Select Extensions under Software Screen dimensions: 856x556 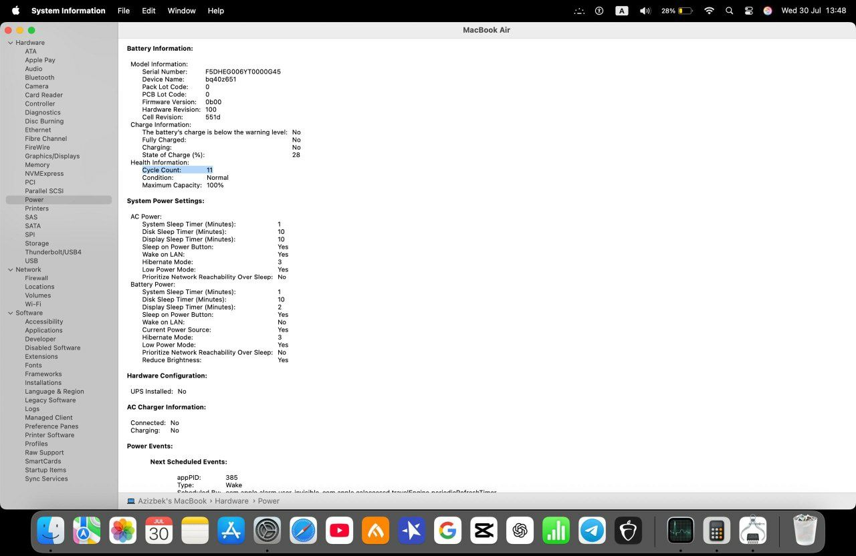pyautogui.click(x=41, y=357)
